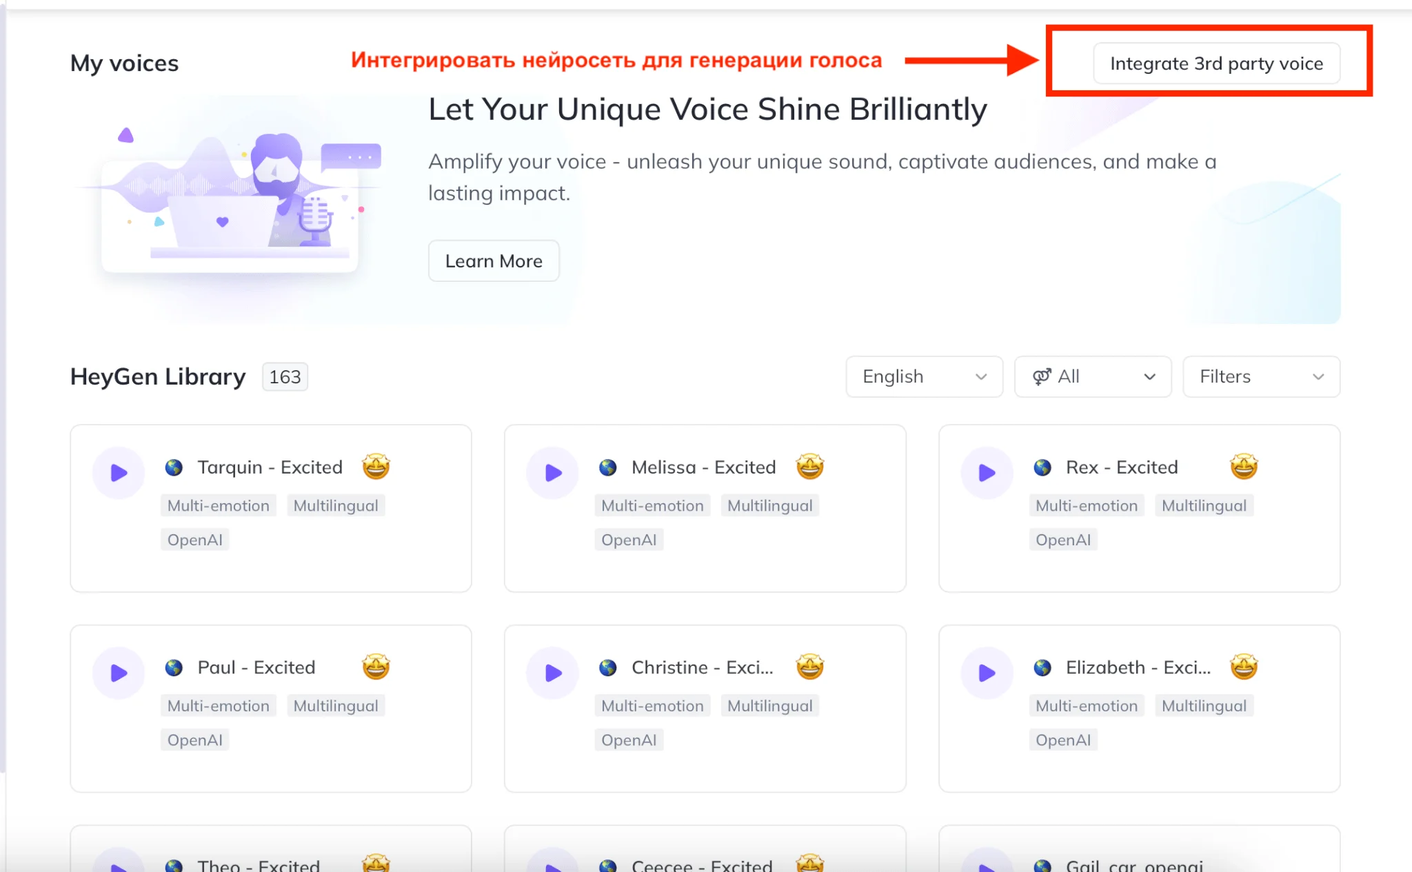
Task: Click the OpenAI tag on Melissa's card
Action: tap(629, 540)
